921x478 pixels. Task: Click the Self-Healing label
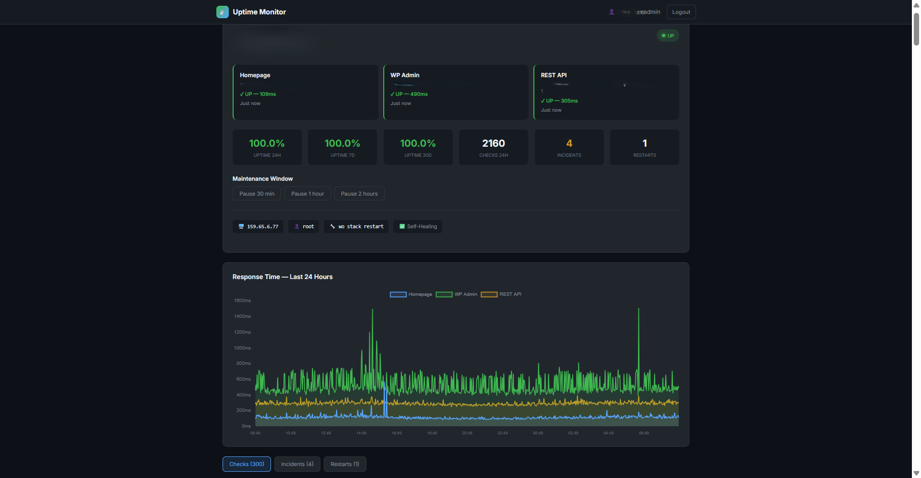point(422,226)
